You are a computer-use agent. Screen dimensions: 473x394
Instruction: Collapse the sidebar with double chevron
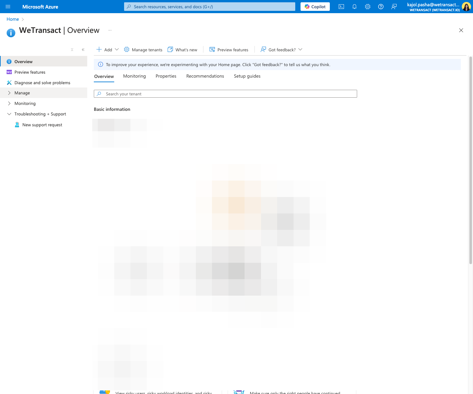coord(83,50)
